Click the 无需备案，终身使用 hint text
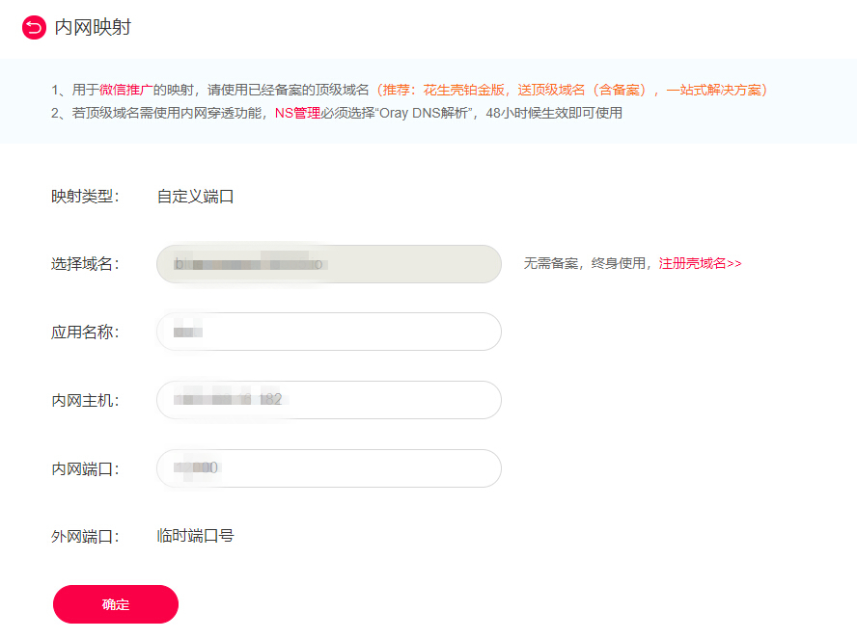 585,263
